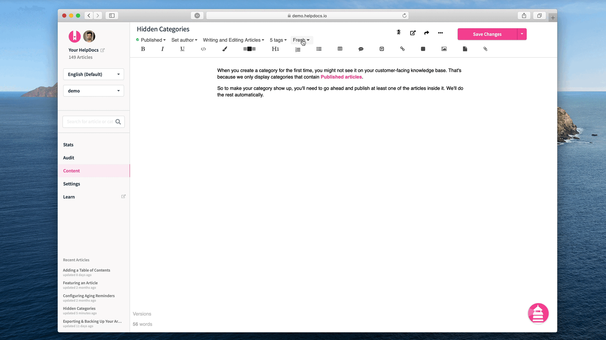Click the share arrow icon
This screenshot has height=340, width=606.
427,33
